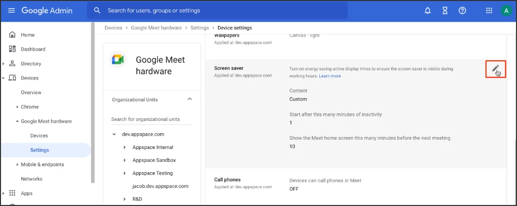Expand the Directory section arrow
The width and height of the screenshot is (517, 206).
coord(3,63)
